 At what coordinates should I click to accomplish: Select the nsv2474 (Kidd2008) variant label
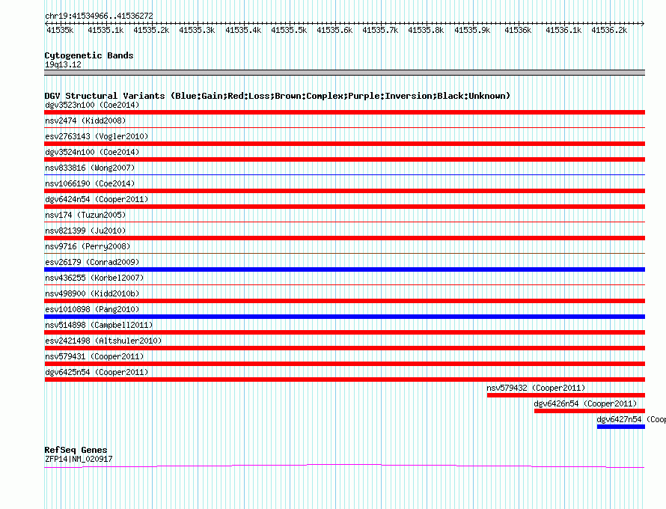pos(85,121)
